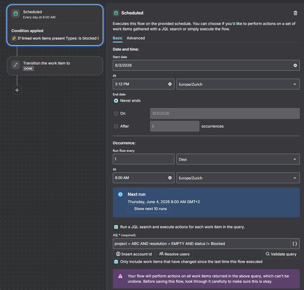304x290 pixels.
Task: Toggle Run a JQL search checkbox
Action: [x=116, y=227]
